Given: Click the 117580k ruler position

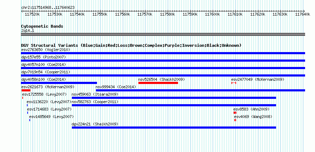Looking at the screenshot, I should tap(167, 15).
